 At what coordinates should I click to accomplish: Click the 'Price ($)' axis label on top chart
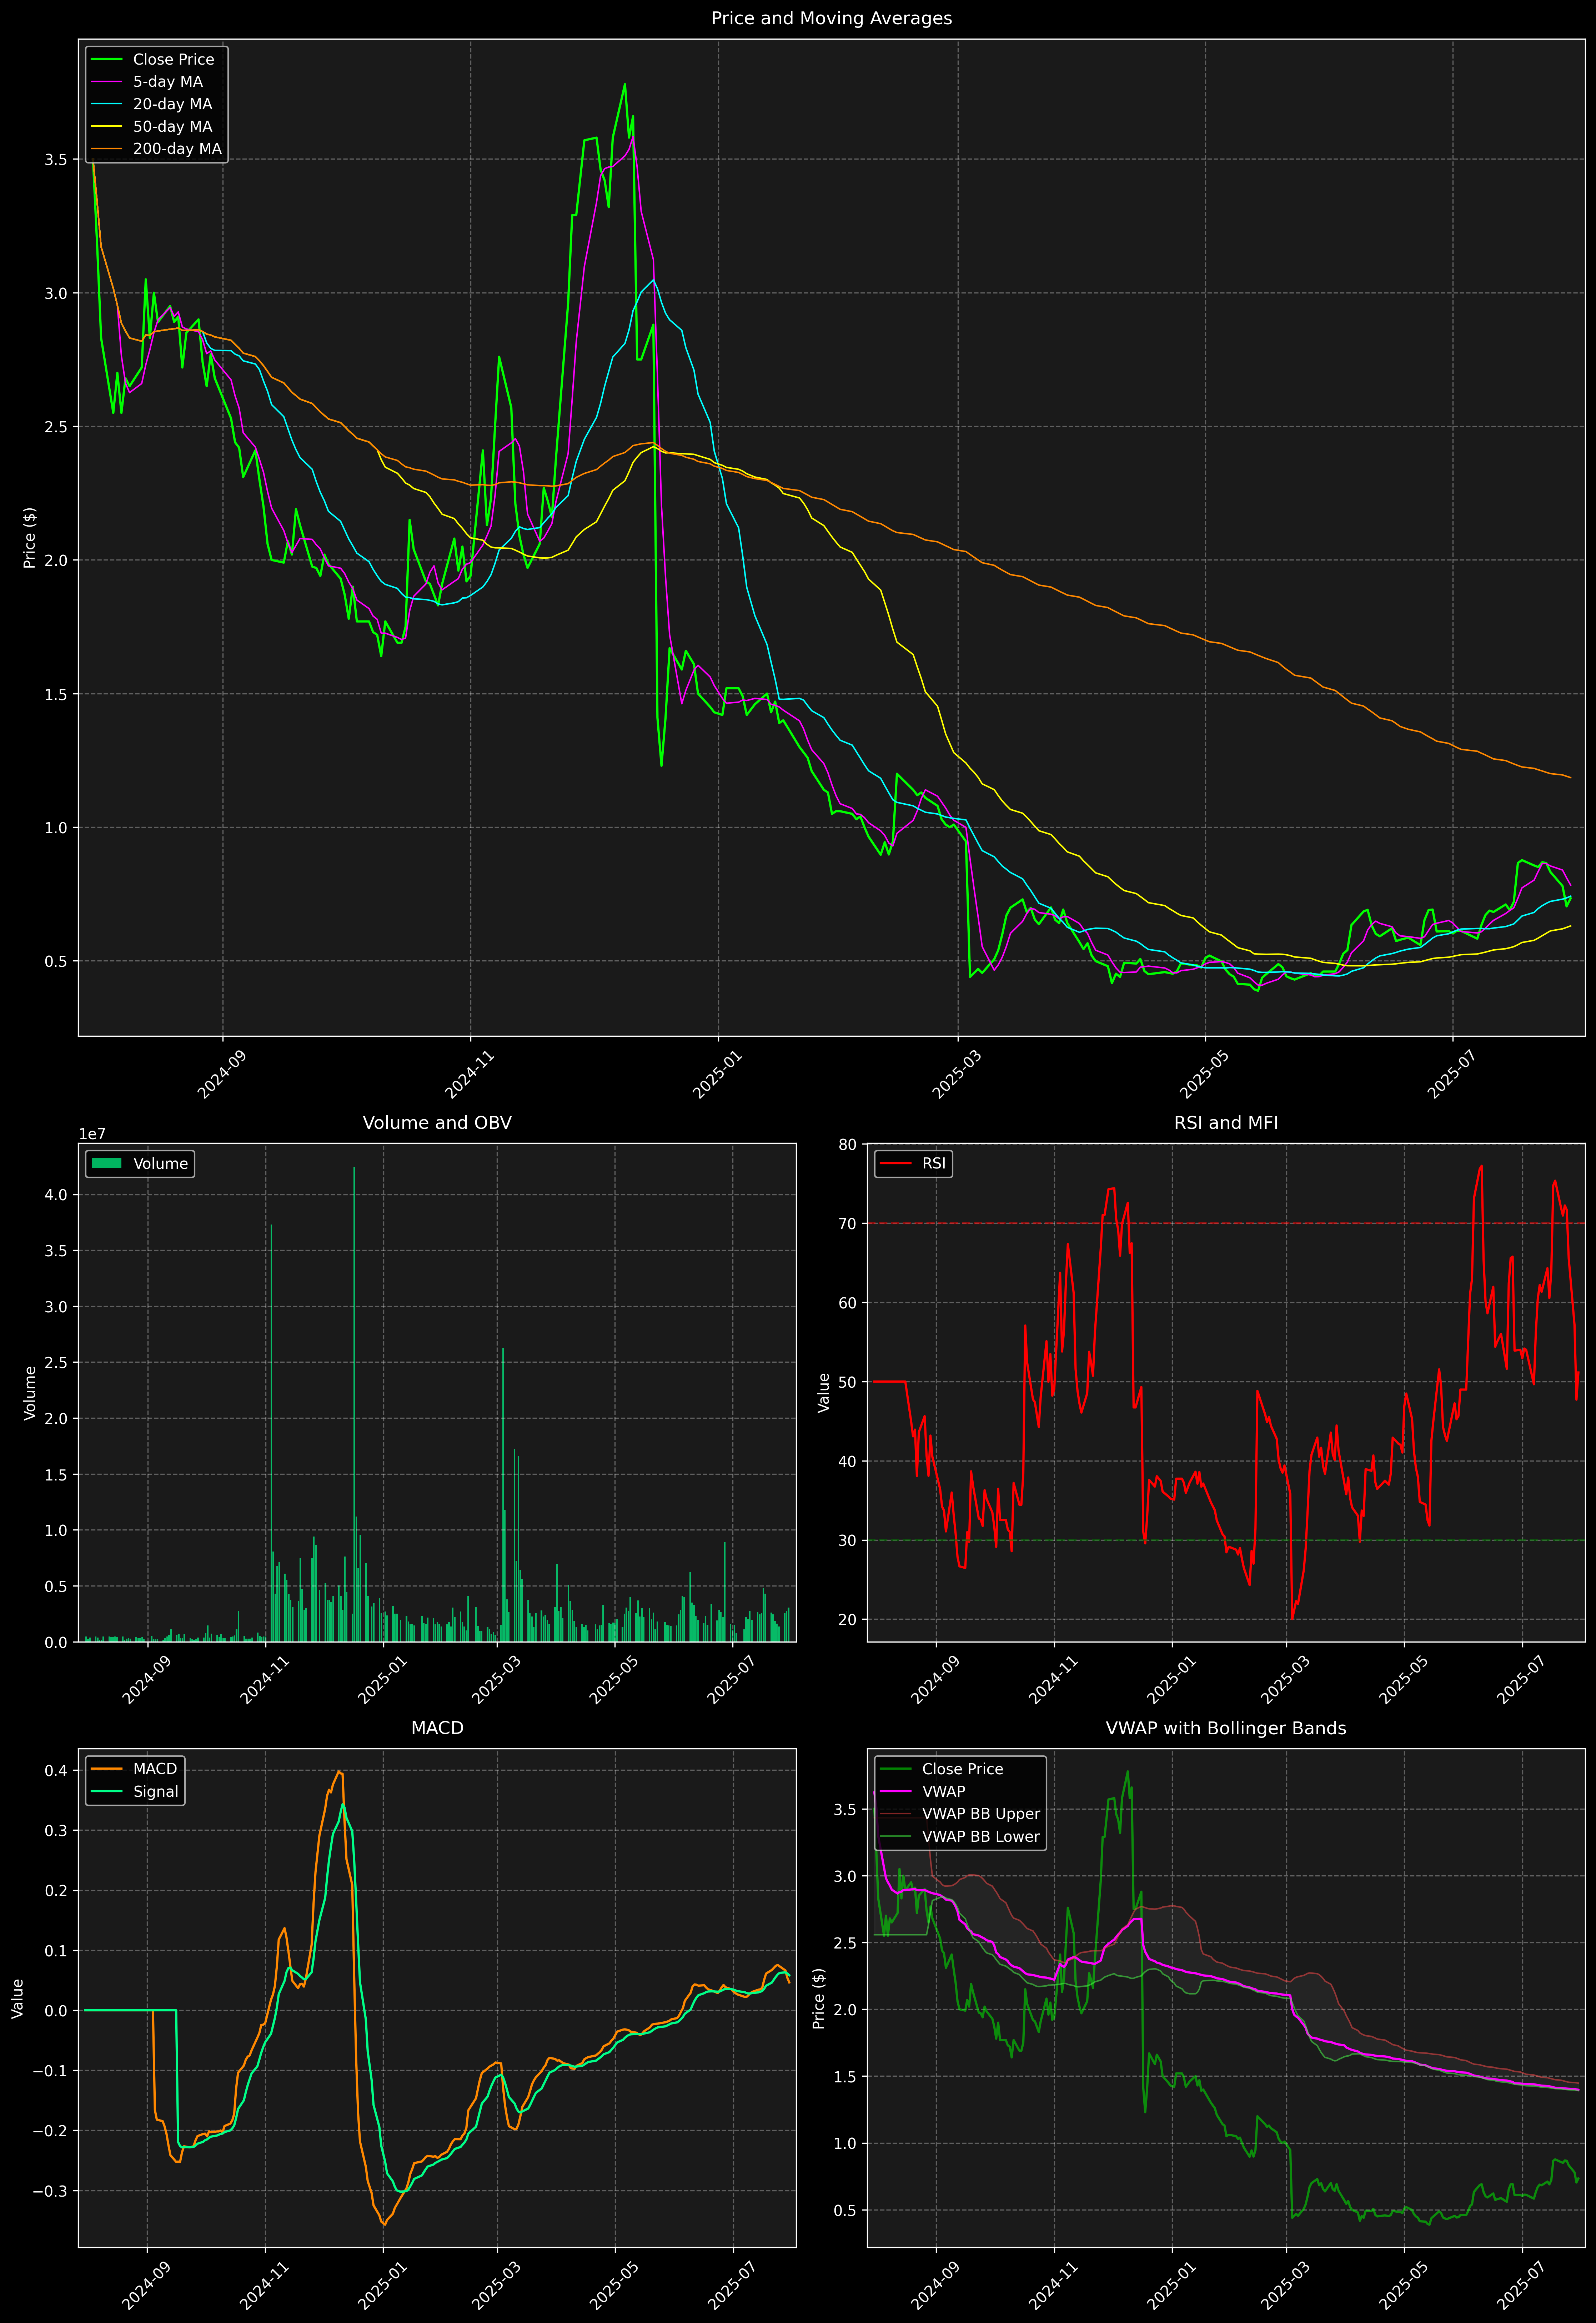[30, 538]
